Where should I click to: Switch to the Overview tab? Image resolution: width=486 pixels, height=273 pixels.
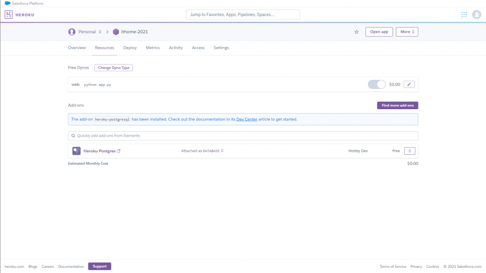click(x=77, y=48)
